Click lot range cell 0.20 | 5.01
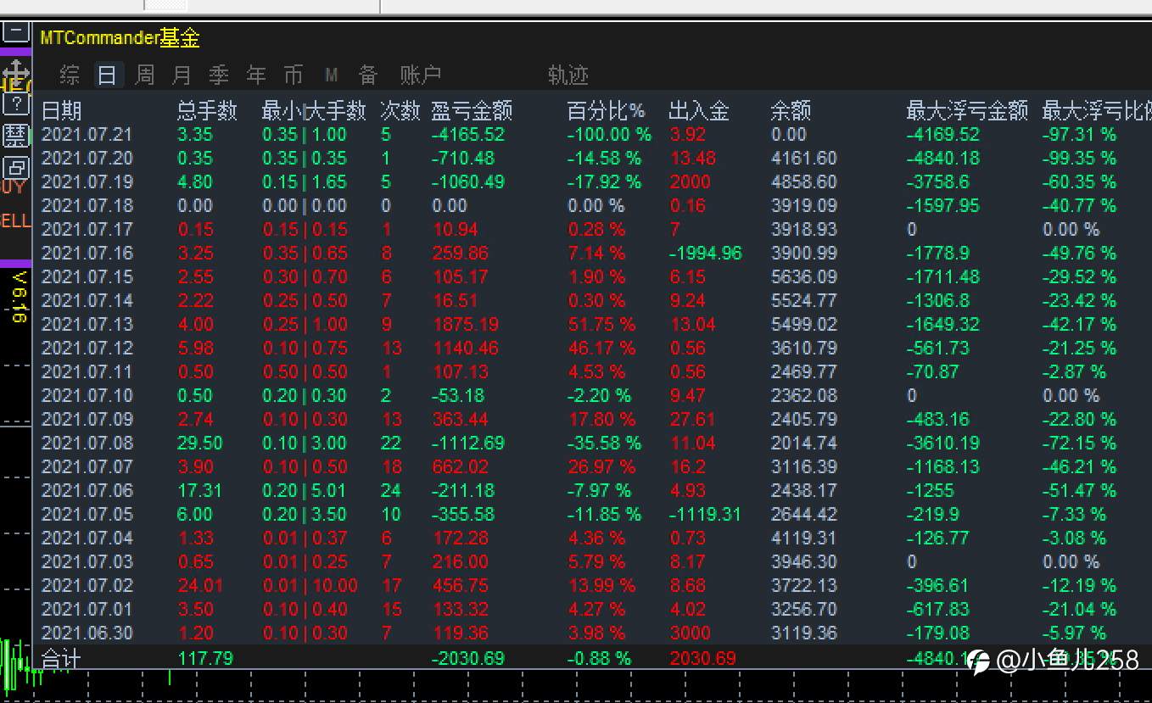Image resolution: width=1152 pixels, height=703 pixels. pyautogui.click(x=305, y=491)
